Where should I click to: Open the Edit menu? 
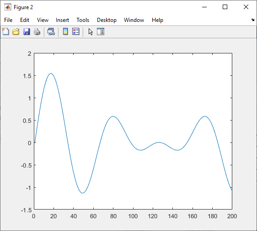coord(25,20)
